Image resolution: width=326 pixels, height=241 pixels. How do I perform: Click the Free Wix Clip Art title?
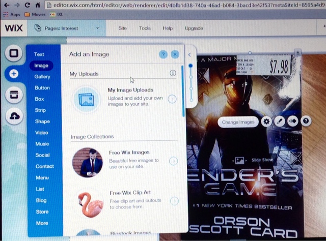(130, 193)
